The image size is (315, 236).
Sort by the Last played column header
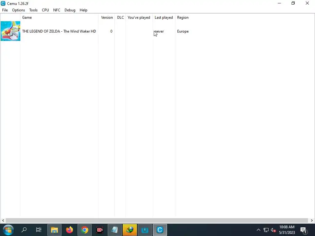[x=164, y=18]
